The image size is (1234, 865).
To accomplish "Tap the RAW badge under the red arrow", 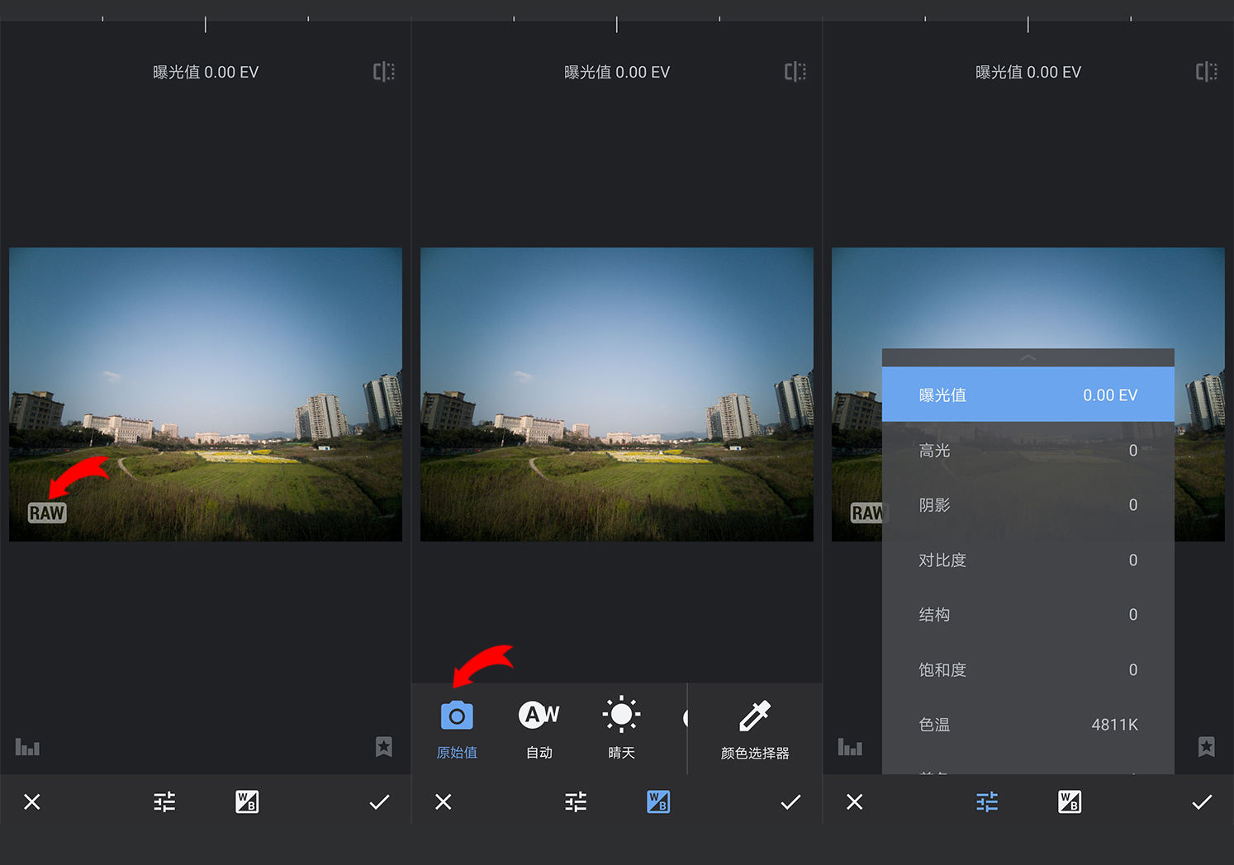I will point(47,513).
